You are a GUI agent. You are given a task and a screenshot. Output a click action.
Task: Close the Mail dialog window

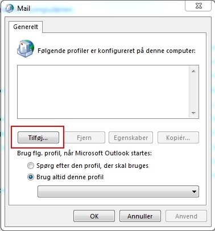tap(199, 6)
